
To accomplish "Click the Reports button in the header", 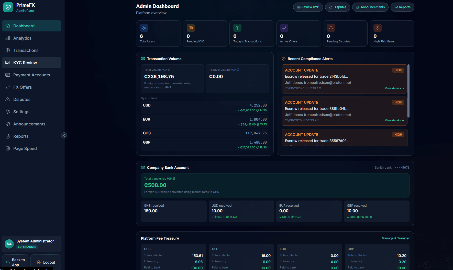I will pos(402,7).
